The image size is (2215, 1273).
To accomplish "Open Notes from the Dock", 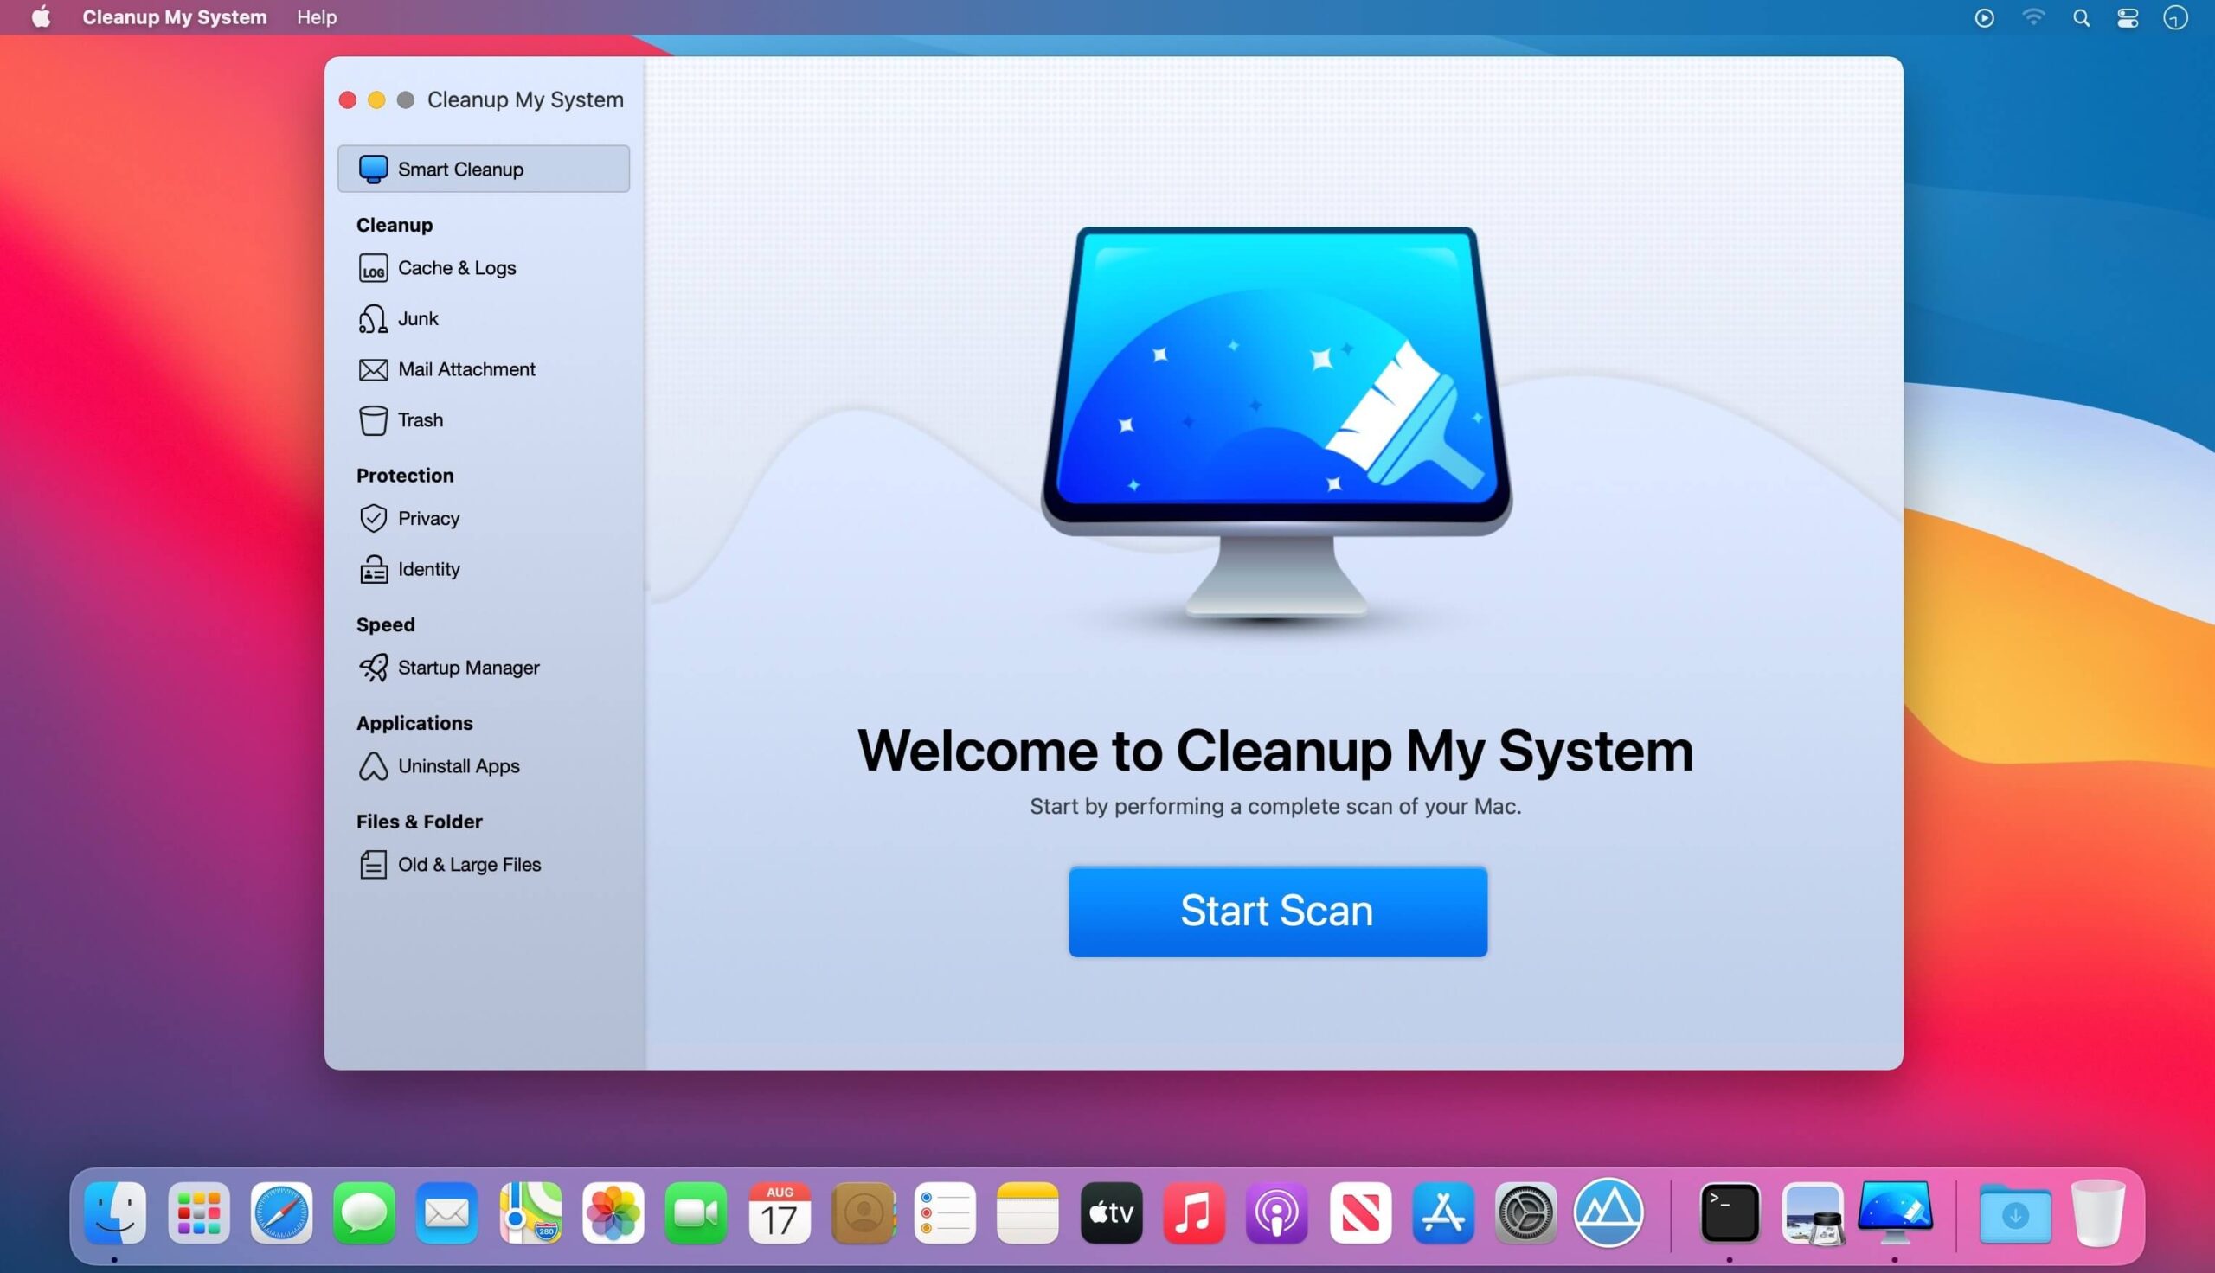I will 1028,1213.
